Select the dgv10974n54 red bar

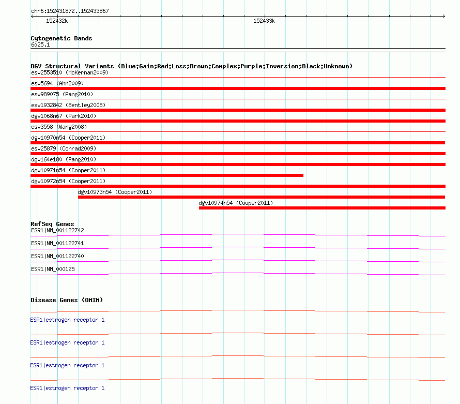(322, 208)
